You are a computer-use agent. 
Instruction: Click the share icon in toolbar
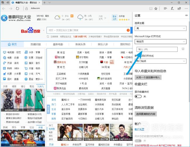click(179, 8)
